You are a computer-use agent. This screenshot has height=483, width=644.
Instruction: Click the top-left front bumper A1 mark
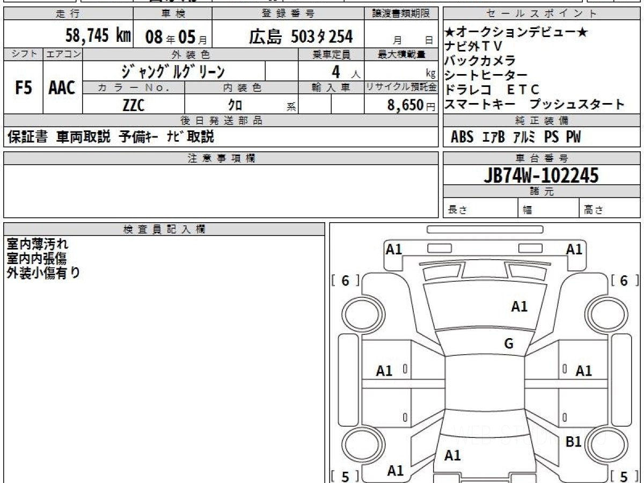click(394, 249)
